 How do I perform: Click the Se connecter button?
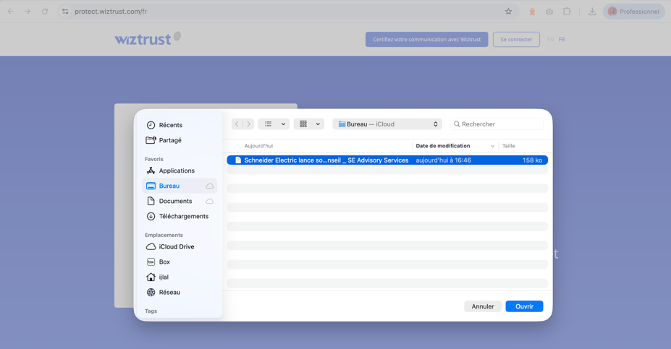point(516,39)
